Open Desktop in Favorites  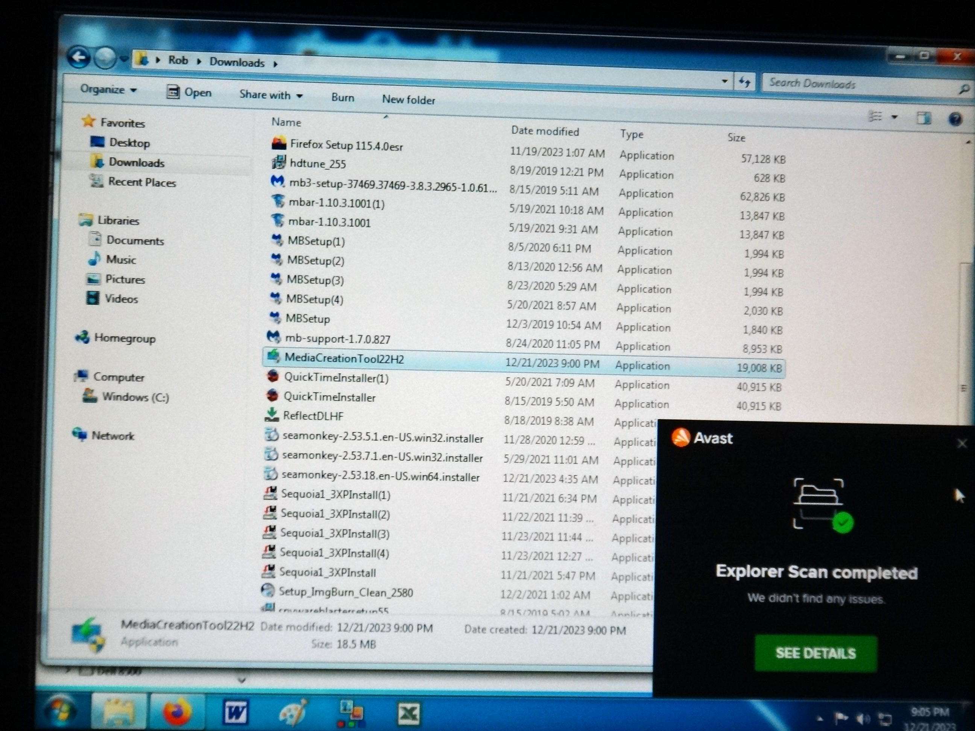tap(120, 142)
